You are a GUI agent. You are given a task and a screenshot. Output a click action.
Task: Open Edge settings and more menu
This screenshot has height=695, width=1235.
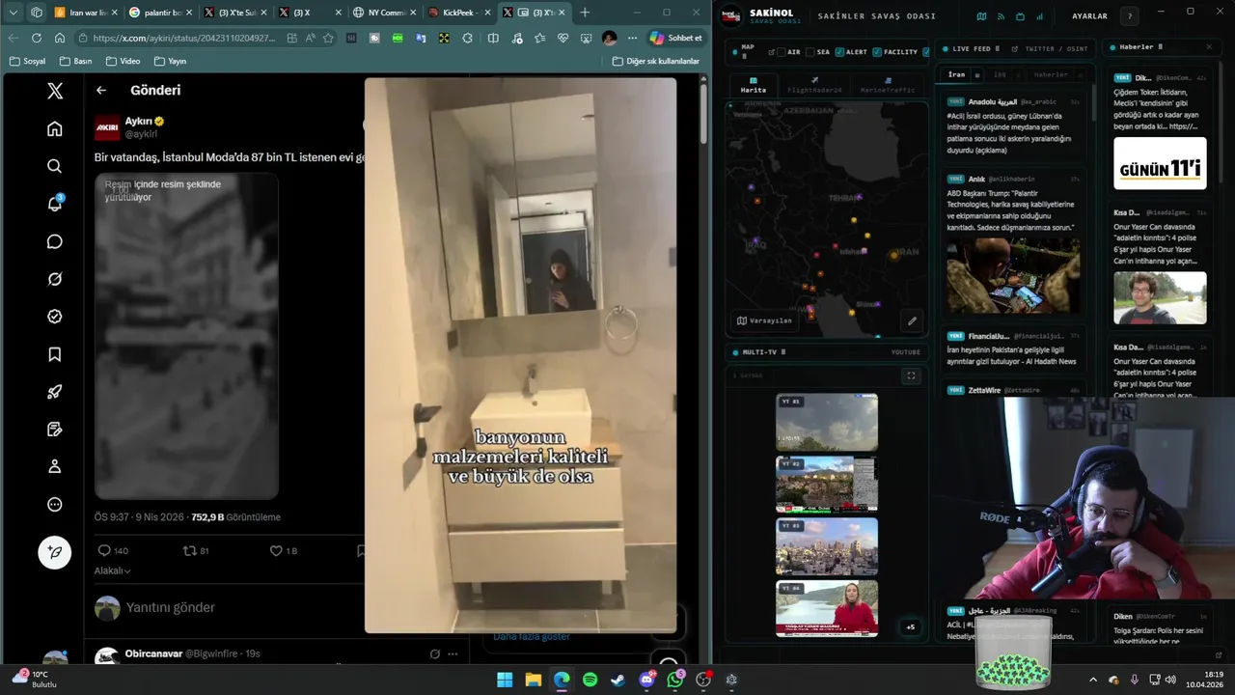[x=632, y=38]
